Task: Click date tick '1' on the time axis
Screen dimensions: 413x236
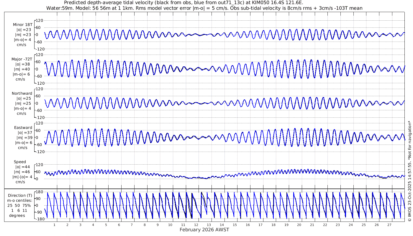Action: pos(54,224)
